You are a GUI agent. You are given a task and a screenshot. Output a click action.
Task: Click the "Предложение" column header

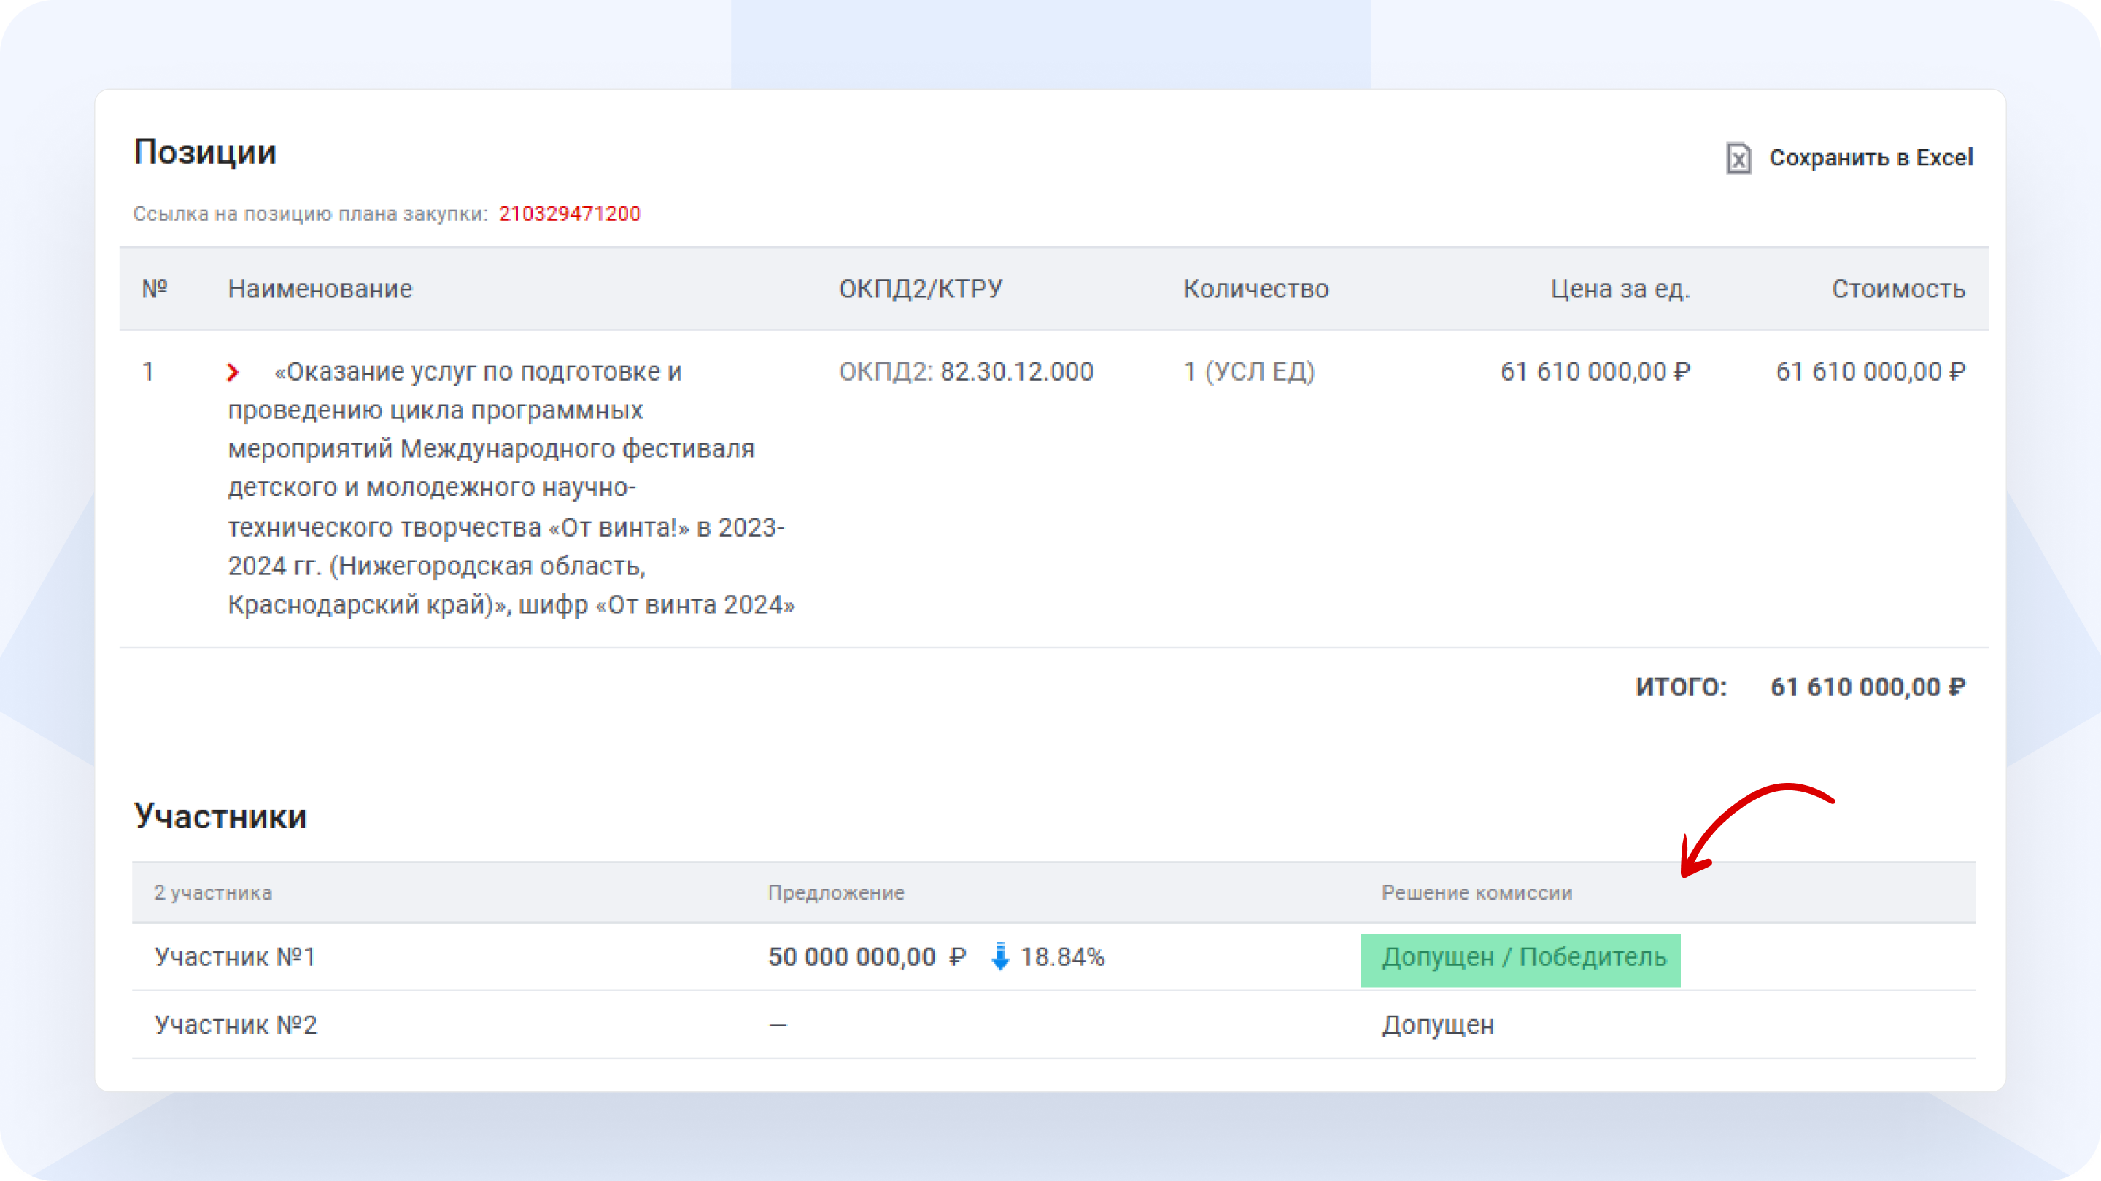(836, 892)
